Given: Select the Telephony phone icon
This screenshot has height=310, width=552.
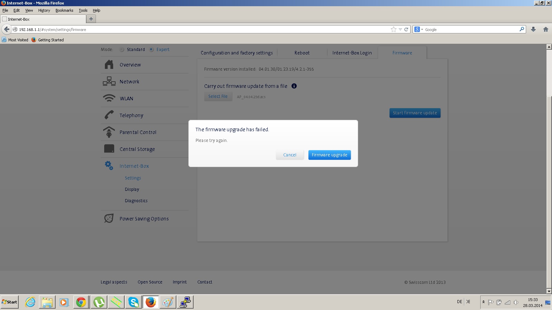Looking at the screenshot, I should (x=109, y=115).
